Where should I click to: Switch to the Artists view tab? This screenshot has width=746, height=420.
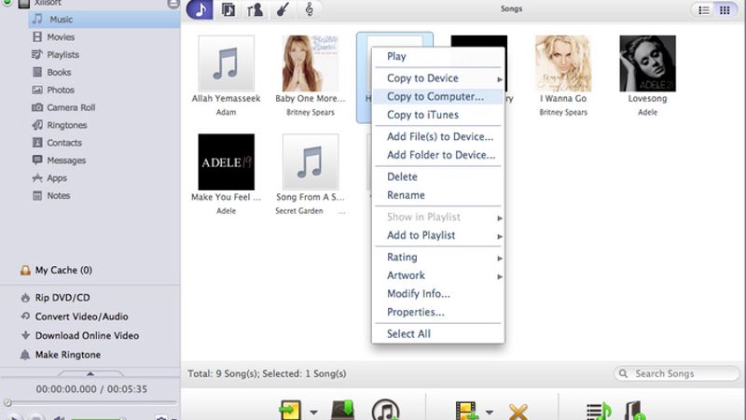255,9
